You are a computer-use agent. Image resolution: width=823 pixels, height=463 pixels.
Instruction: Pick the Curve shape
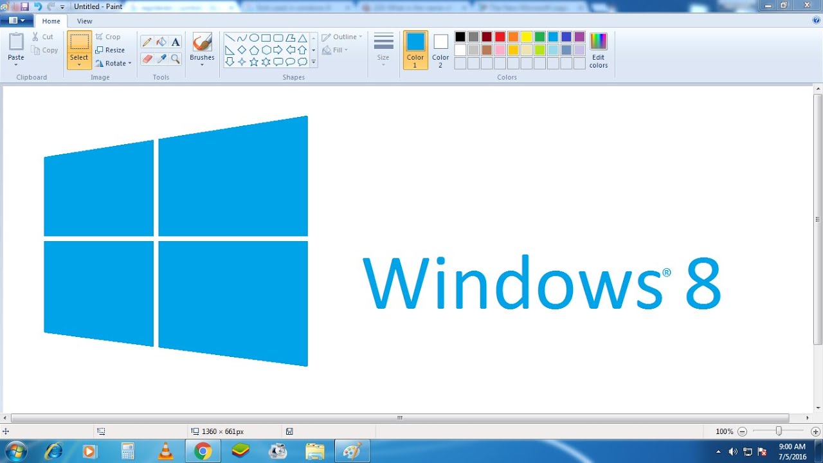tap(242, 38)
